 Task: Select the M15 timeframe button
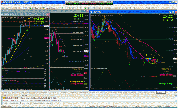point(106,8)
